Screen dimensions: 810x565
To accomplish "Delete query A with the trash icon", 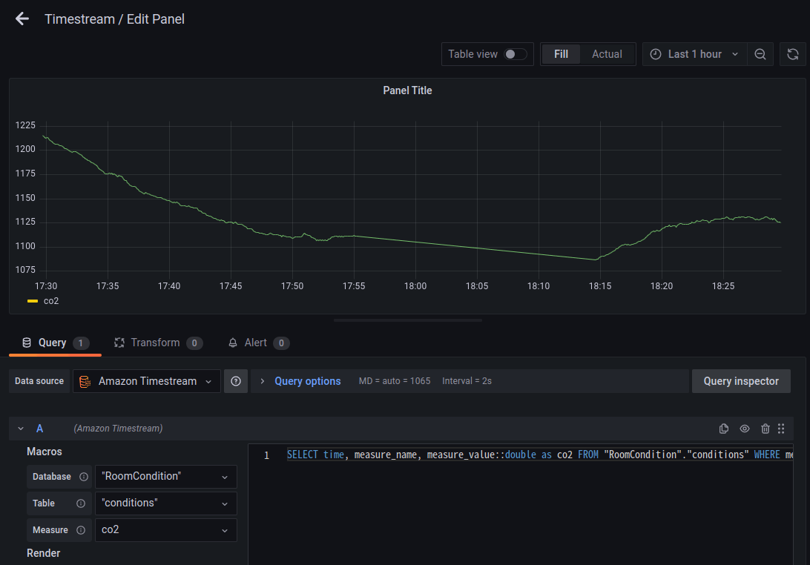I will pos(765,429).
